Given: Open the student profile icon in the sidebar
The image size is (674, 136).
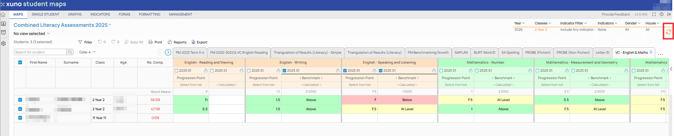Looking at the screenshot, I should pyautogui.click(x=3, y=24).
